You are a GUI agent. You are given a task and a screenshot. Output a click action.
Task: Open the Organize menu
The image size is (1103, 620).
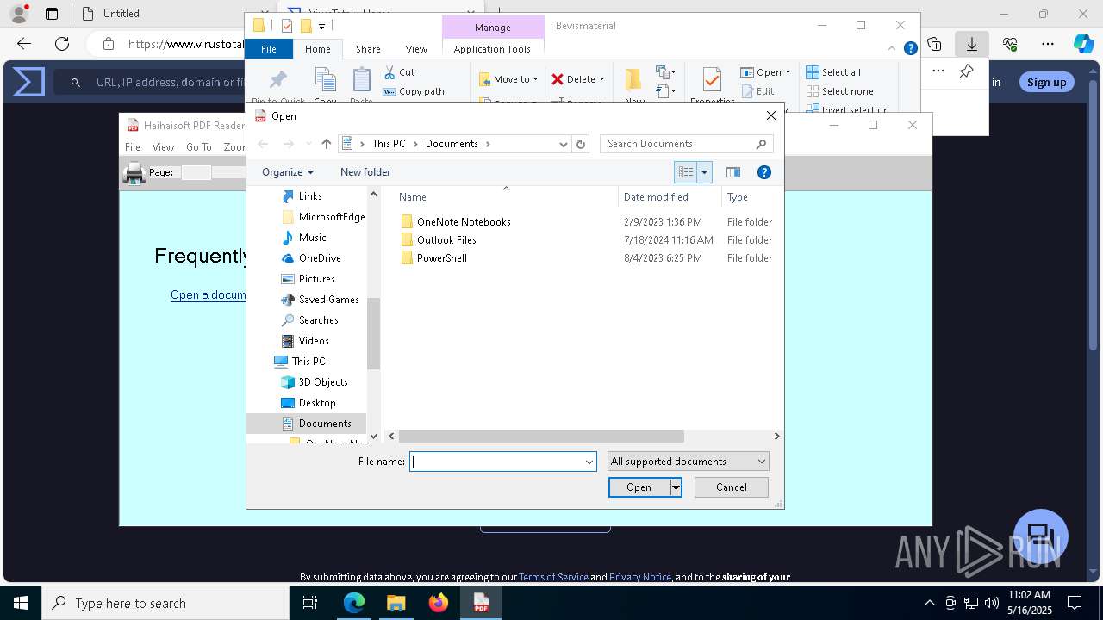[x=288, y=172]
